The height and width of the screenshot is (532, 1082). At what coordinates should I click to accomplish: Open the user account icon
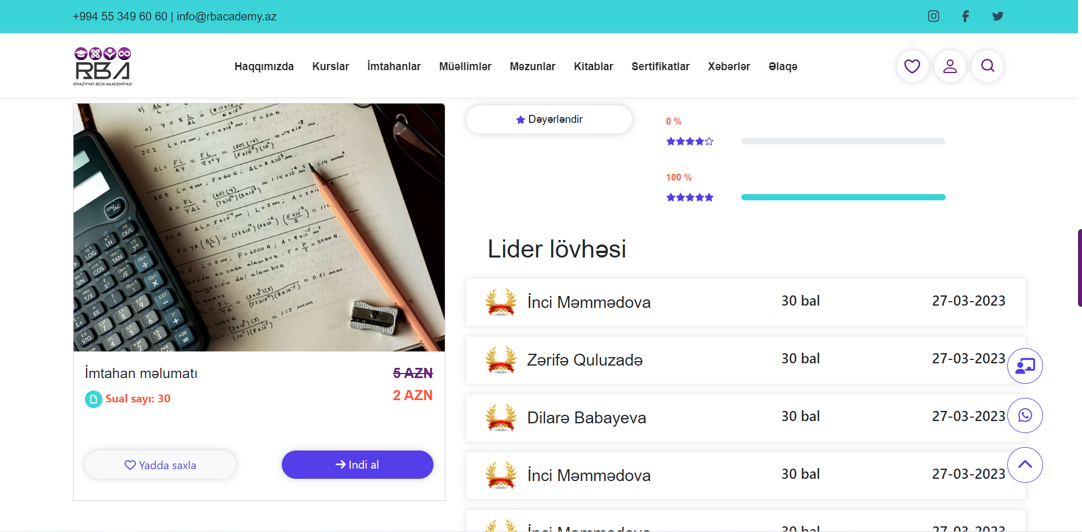(950, 66)
